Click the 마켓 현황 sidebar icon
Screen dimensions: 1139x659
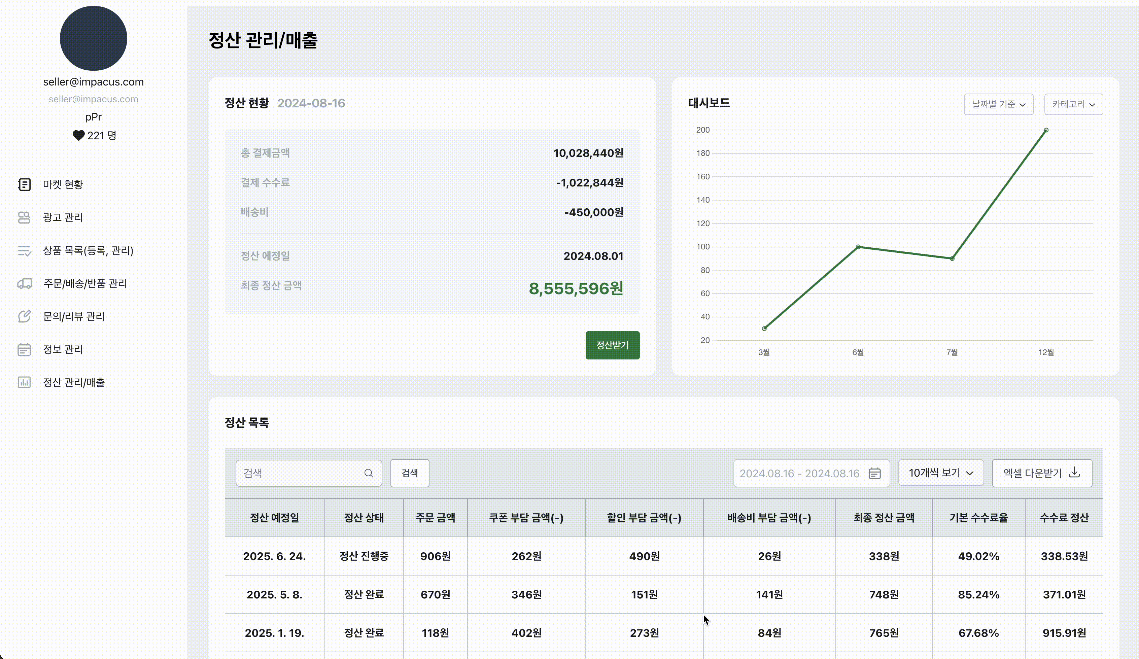click(24, 184)
